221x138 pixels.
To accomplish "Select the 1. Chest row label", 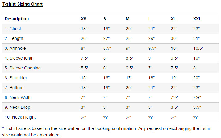I will click(x=13, y=29).
